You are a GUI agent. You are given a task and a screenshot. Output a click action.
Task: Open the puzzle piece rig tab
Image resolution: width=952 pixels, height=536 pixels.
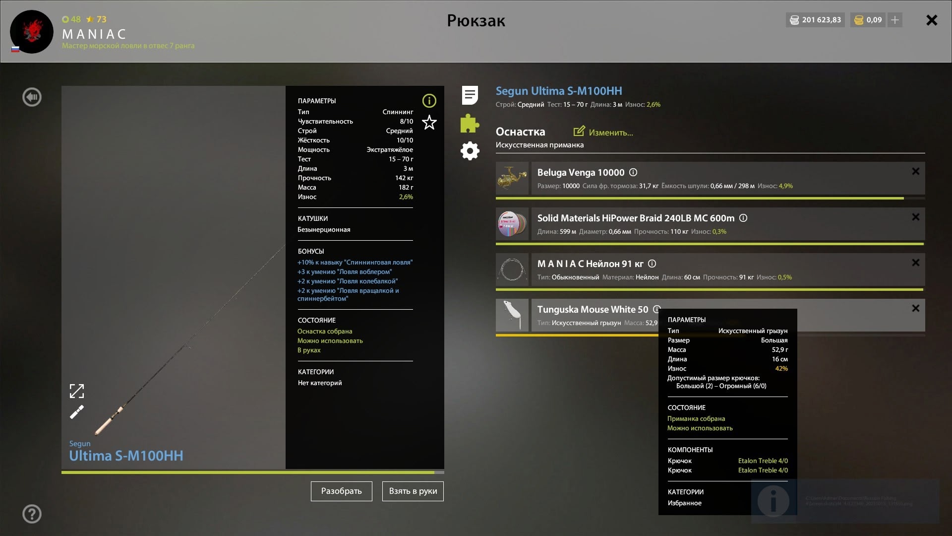[x=470, y=124]
